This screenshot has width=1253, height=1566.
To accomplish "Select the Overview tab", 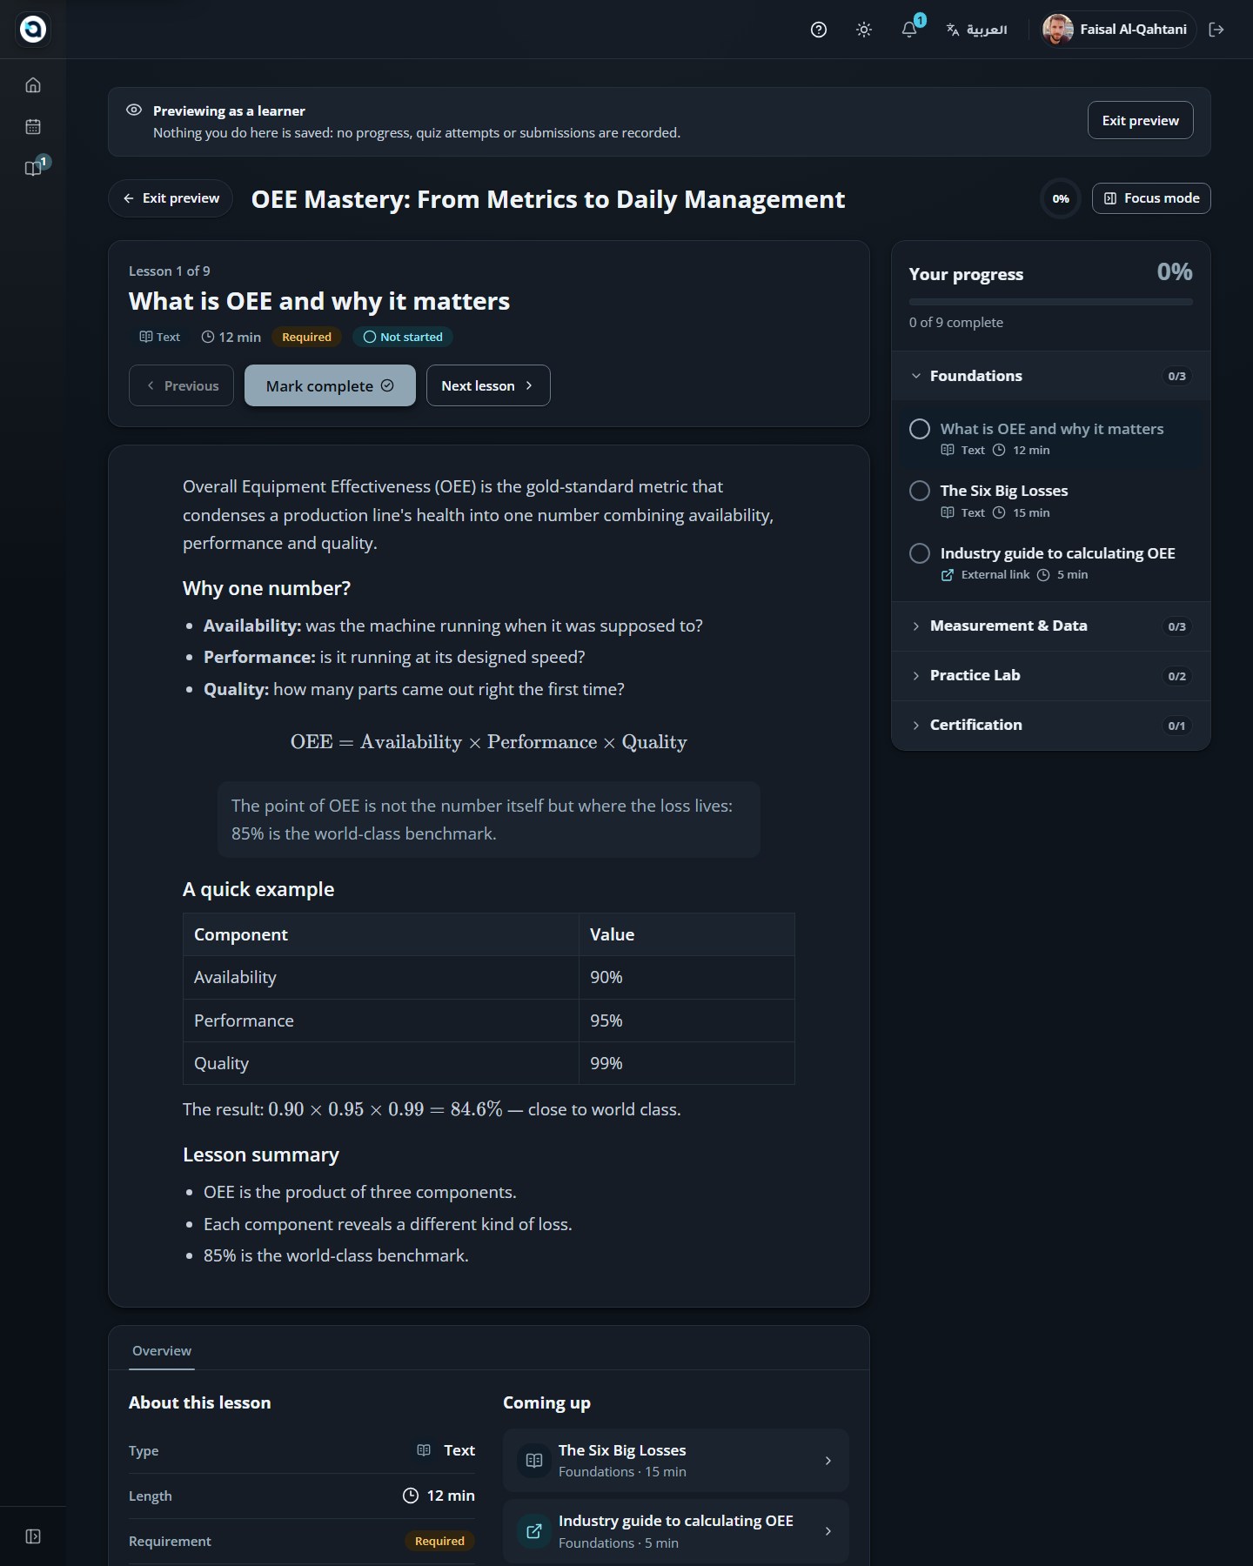I will tap(162, 1351).
